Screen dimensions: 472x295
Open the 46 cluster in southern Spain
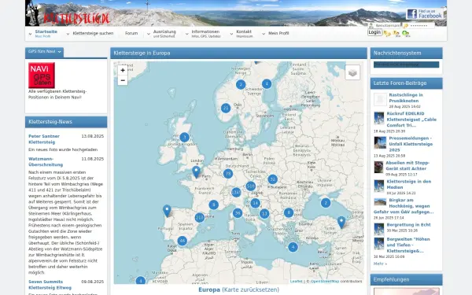tap(182, 241)
